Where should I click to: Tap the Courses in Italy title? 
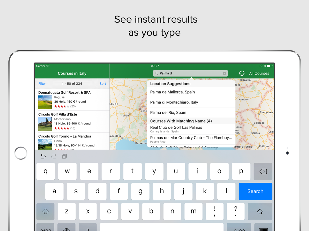(72, 73)
